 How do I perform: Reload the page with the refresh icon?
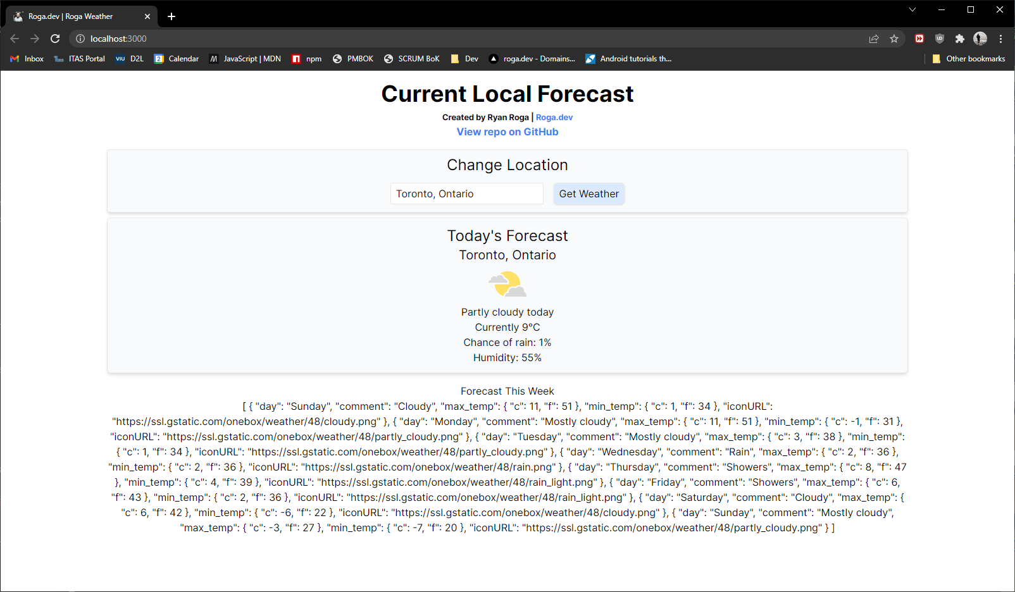pyautogui.click(x=55, y=39)
